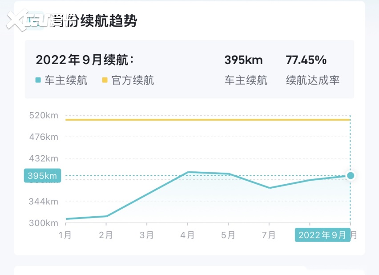Screen dimensions: 379x275
Task: Click the teal data point circle for September
Action: [x=351, y=175]
